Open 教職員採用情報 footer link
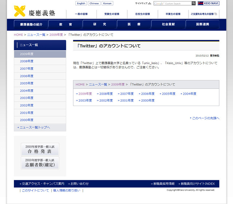This screenshot has height=204, width=233. [164, 184]
